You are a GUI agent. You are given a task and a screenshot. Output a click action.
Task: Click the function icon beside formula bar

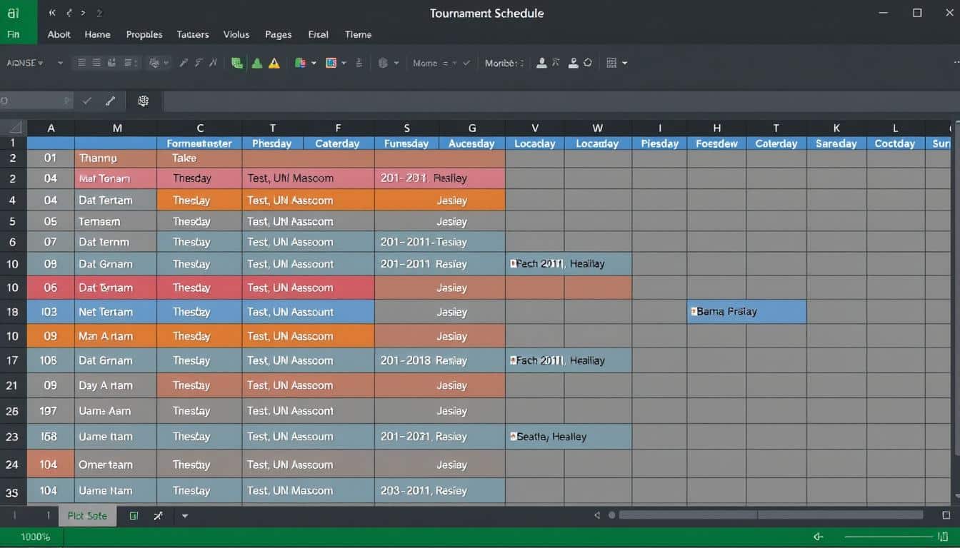144,101
